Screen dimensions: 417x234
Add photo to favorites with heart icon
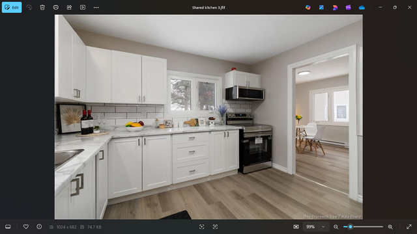tap(26, 227)
